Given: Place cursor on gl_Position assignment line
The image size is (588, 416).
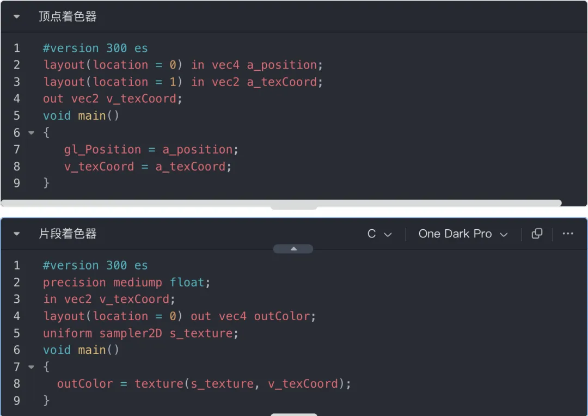Looking at the screenshot, I should click(x=151, y=150).
